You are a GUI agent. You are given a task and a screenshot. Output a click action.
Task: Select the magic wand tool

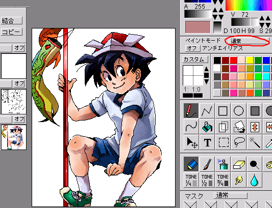point(255,142)
